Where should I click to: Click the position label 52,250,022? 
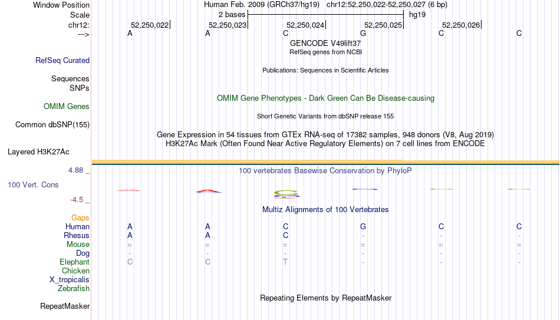[150, 25]
